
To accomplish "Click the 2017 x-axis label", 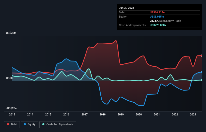I will [x=85, y=114].
